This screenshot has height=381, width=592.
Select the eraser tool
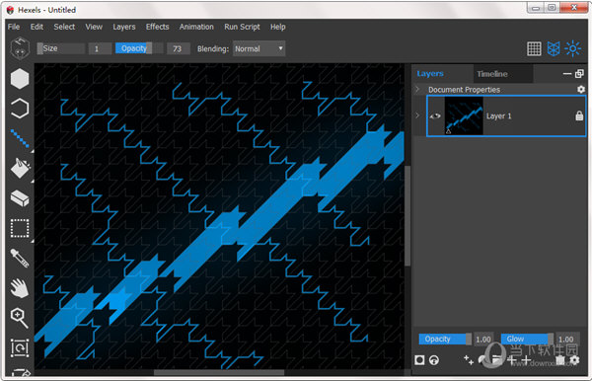20,198
